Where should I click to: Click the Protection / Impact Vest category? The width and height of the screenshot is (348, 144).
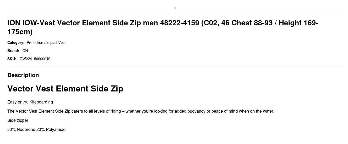[x=46, y=43]
